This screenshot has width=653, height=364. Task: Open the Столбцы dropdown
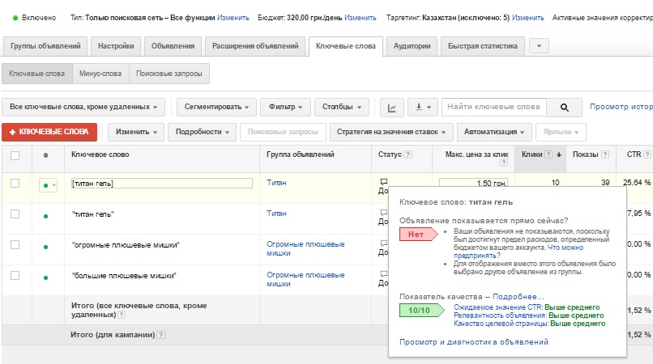tap(342, 107)
